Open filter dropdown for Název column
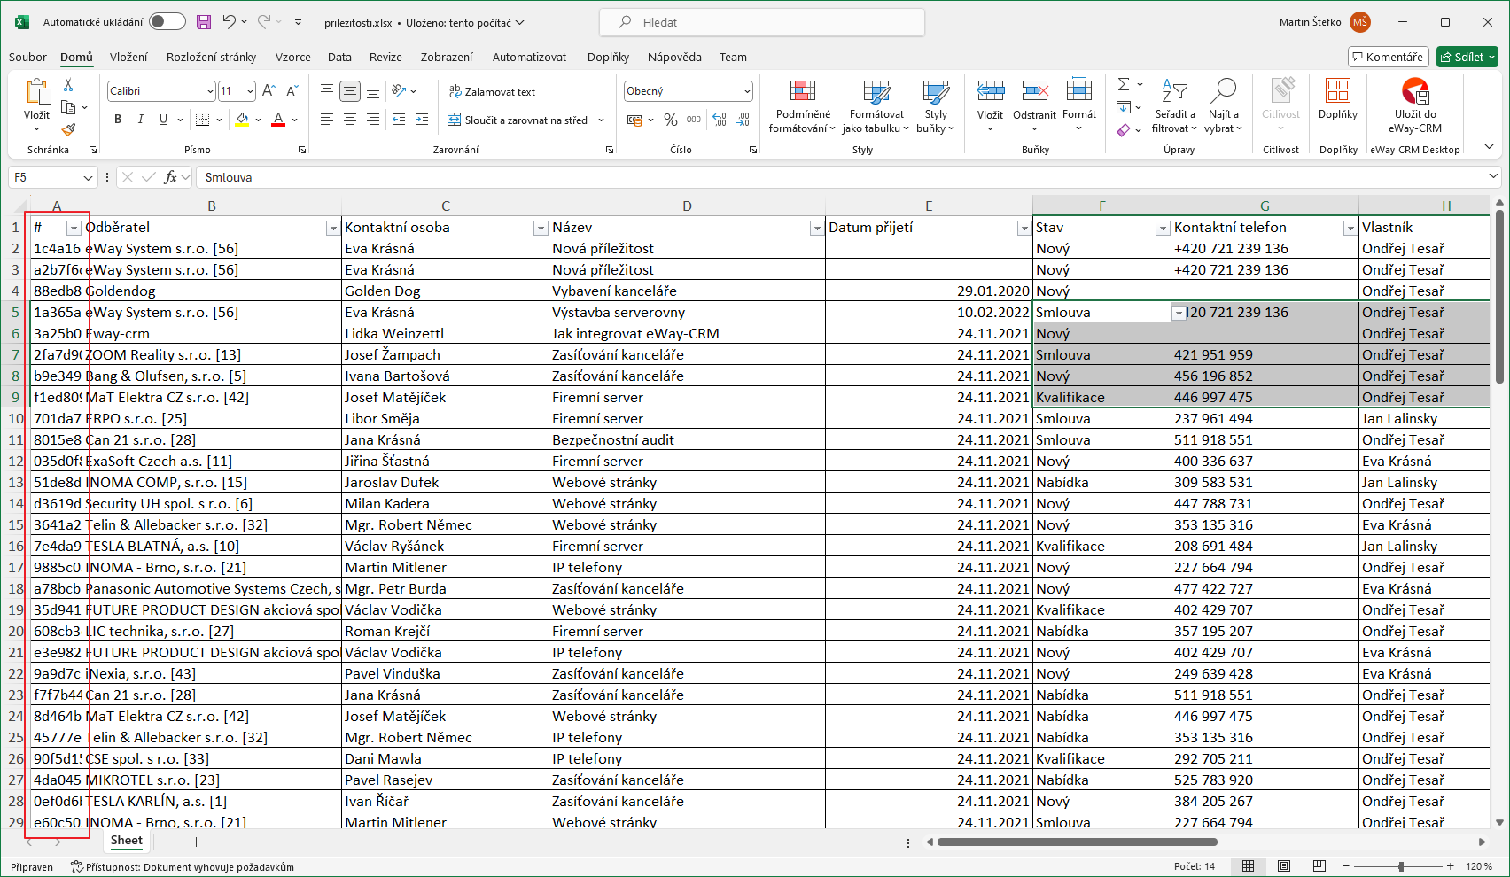Screen dimensions: 1510x877 click(816, 229)
